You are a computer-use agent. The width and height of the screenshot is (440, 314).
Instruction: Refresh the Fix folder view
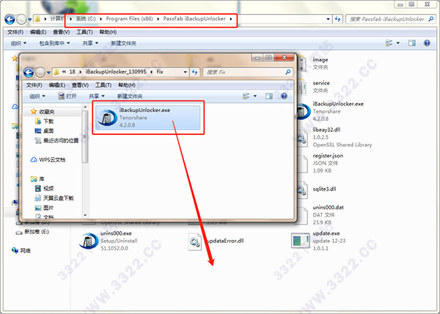(x=195, y=72)
